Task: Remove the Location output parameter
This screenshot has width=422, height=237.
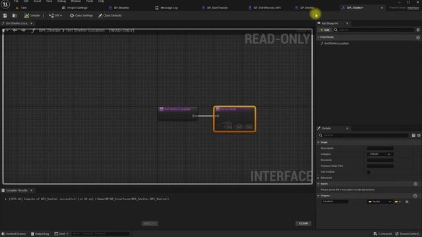Action: pyautogui.click(x=407, y=202)
